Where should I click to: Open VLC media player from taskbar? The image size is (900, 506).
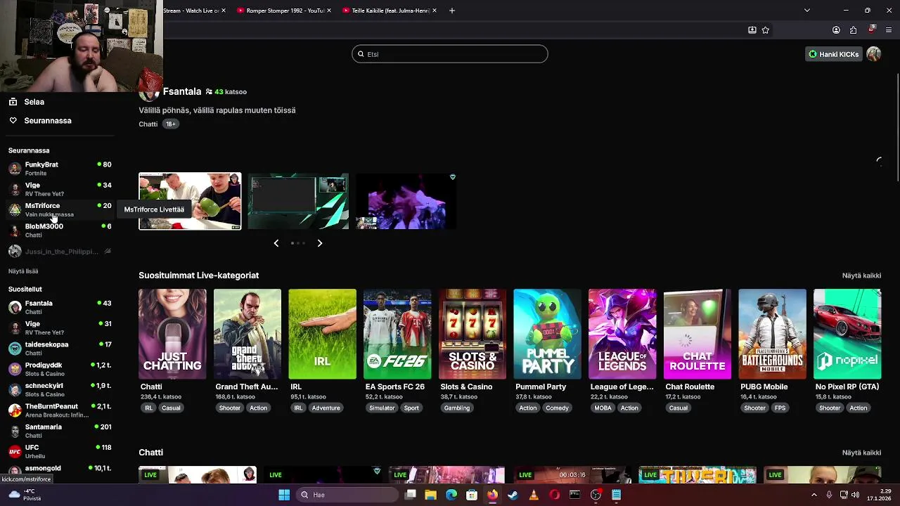[x=534, y=495]
